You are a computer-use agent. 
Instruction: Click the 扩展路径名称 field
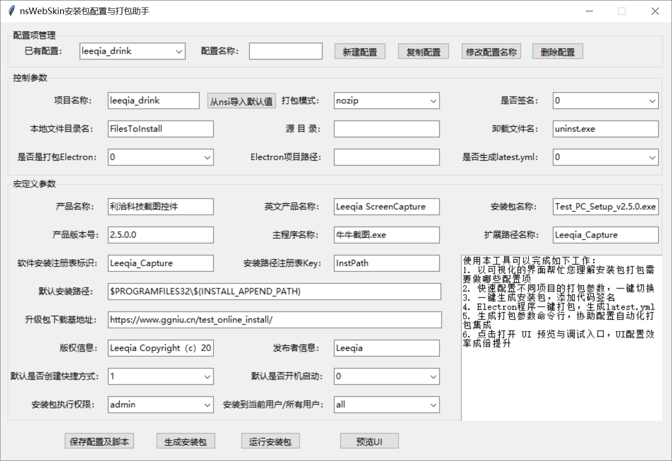click(606, 235)
